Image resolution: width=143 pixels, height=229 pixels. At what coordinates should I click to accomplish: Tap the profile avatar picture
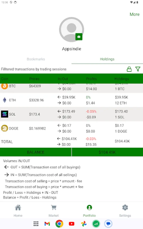click(71, 30)
